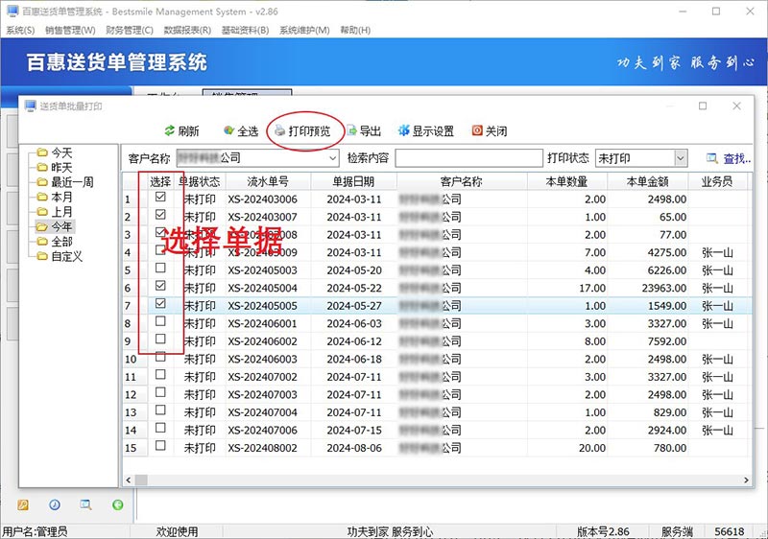Check the checkbox for XS-202406002
768x539 pixels.
tap(160, 339)
